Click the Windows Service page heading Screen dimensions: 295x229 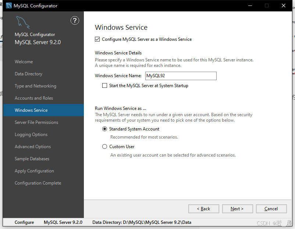click(x=121, y=28)
